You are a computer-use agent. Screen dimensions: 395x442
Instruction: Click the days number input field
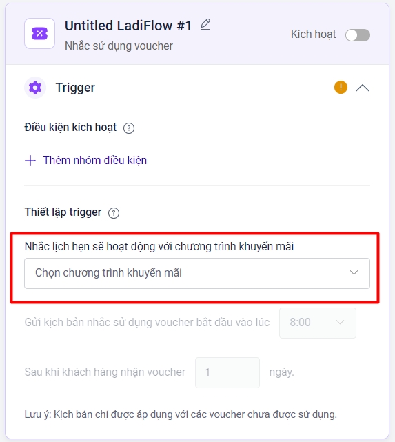pos(227,372)
